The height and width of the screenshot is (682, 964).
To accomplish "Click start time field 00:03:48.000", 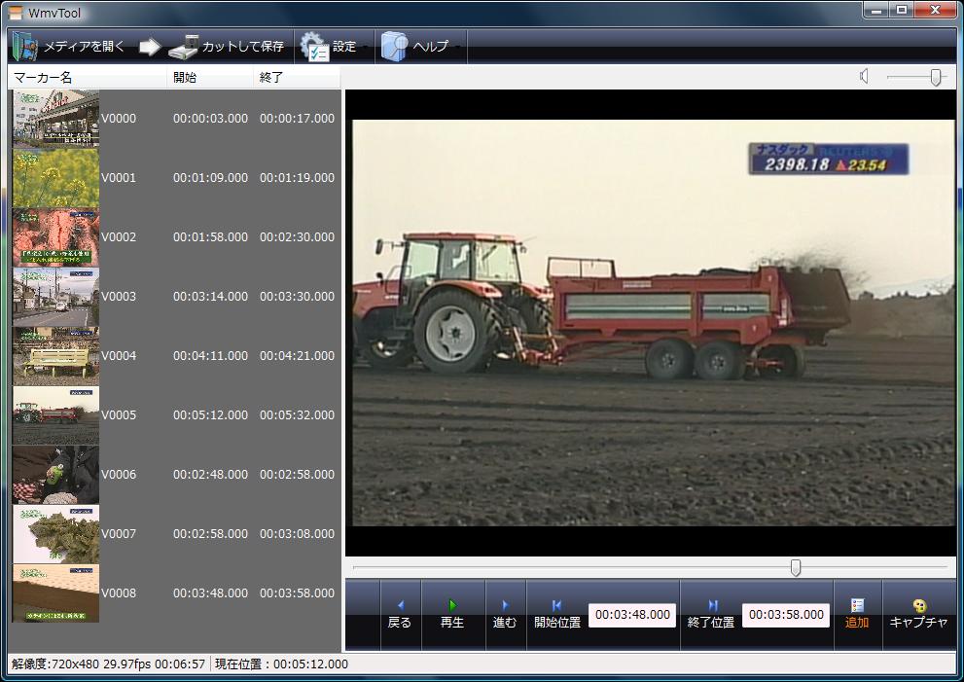I will (x=632, y=615).
